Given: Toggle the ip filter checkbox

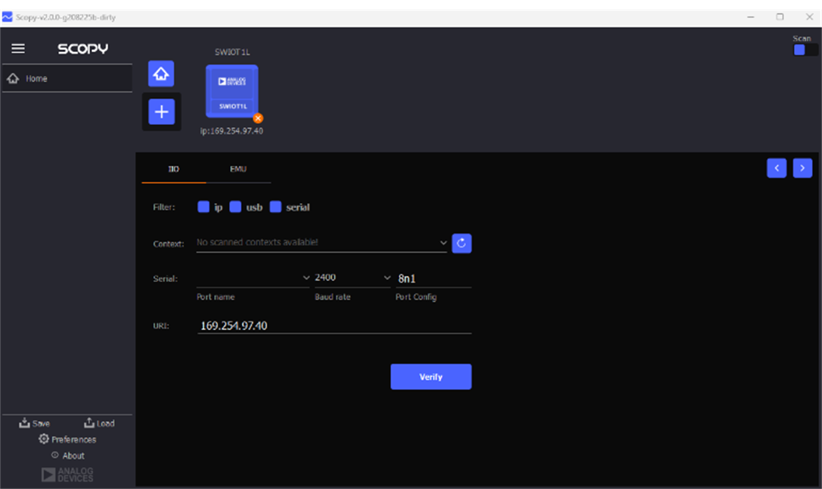Looking at the screenshot, I should click(204, 207).
